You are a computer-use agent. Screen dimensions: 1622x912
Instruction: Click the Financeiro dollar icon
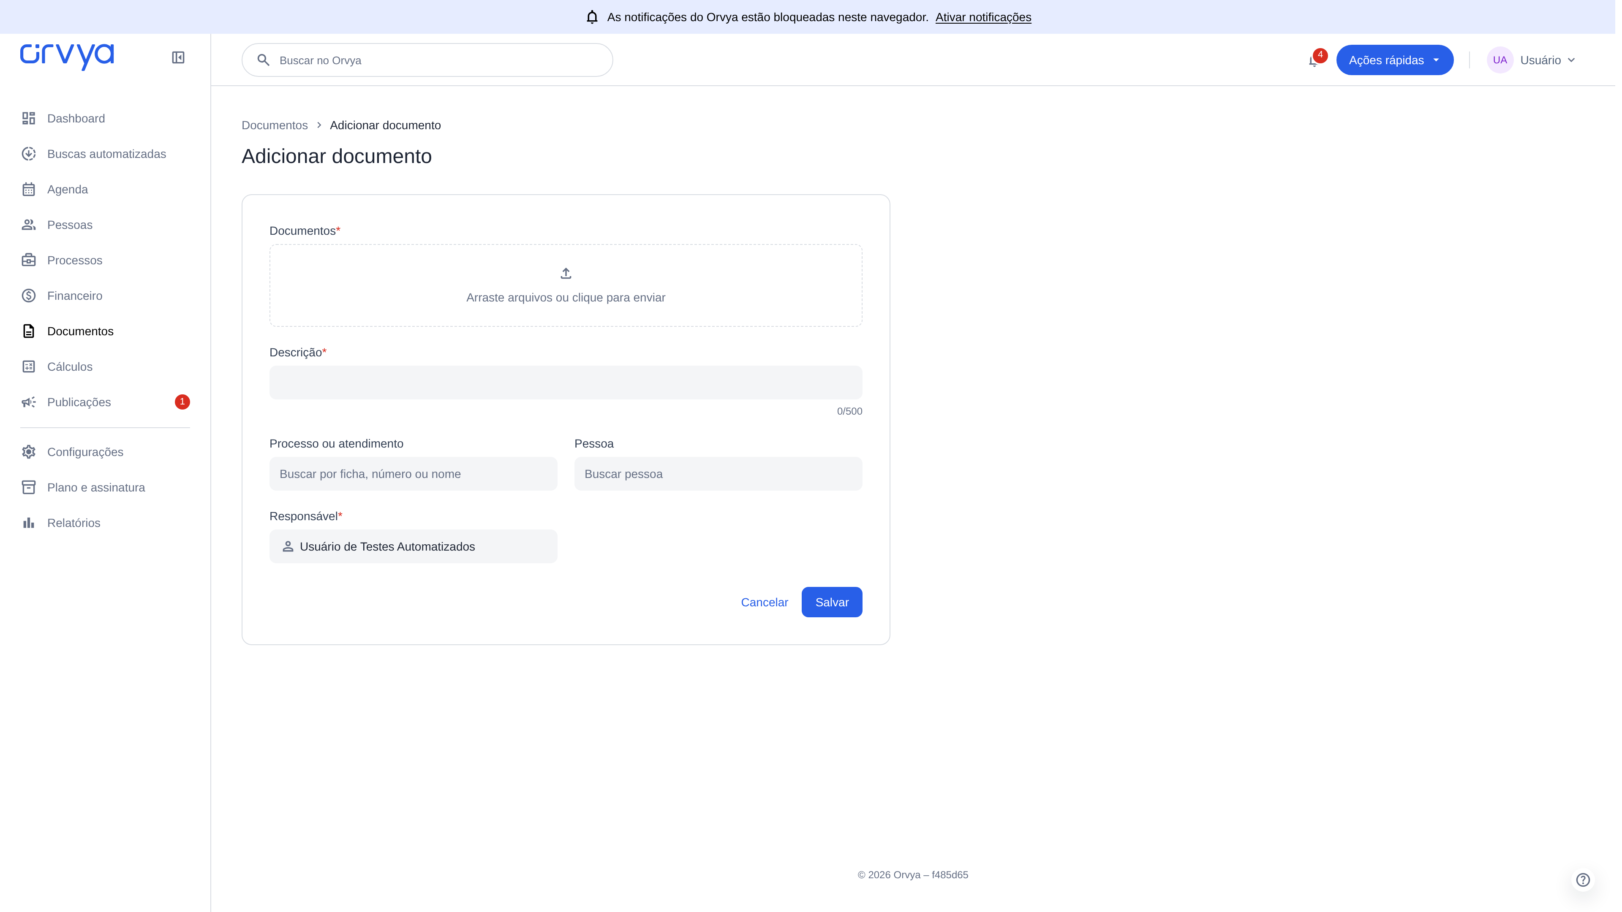point(29,296)
